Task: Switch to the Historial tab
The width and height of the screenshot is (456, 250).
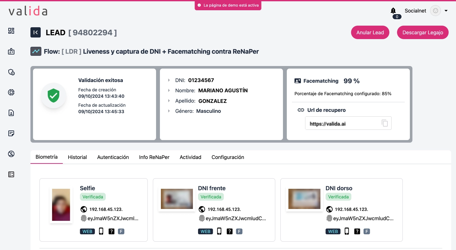Action: (x=77, y=157)
